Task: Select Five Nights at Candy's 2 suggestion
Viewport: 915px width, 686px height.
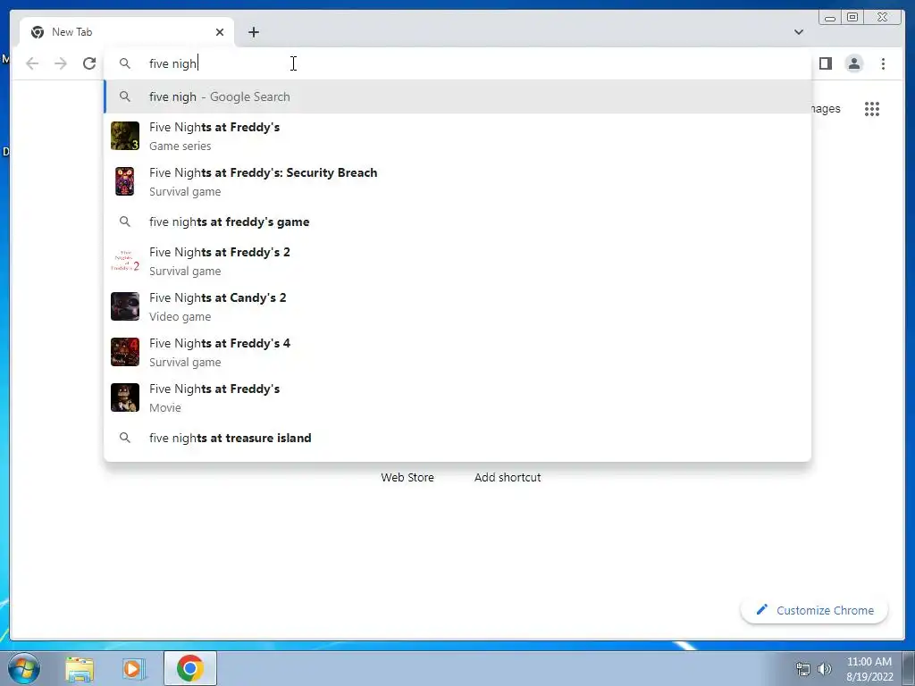Action: (457, 306)
